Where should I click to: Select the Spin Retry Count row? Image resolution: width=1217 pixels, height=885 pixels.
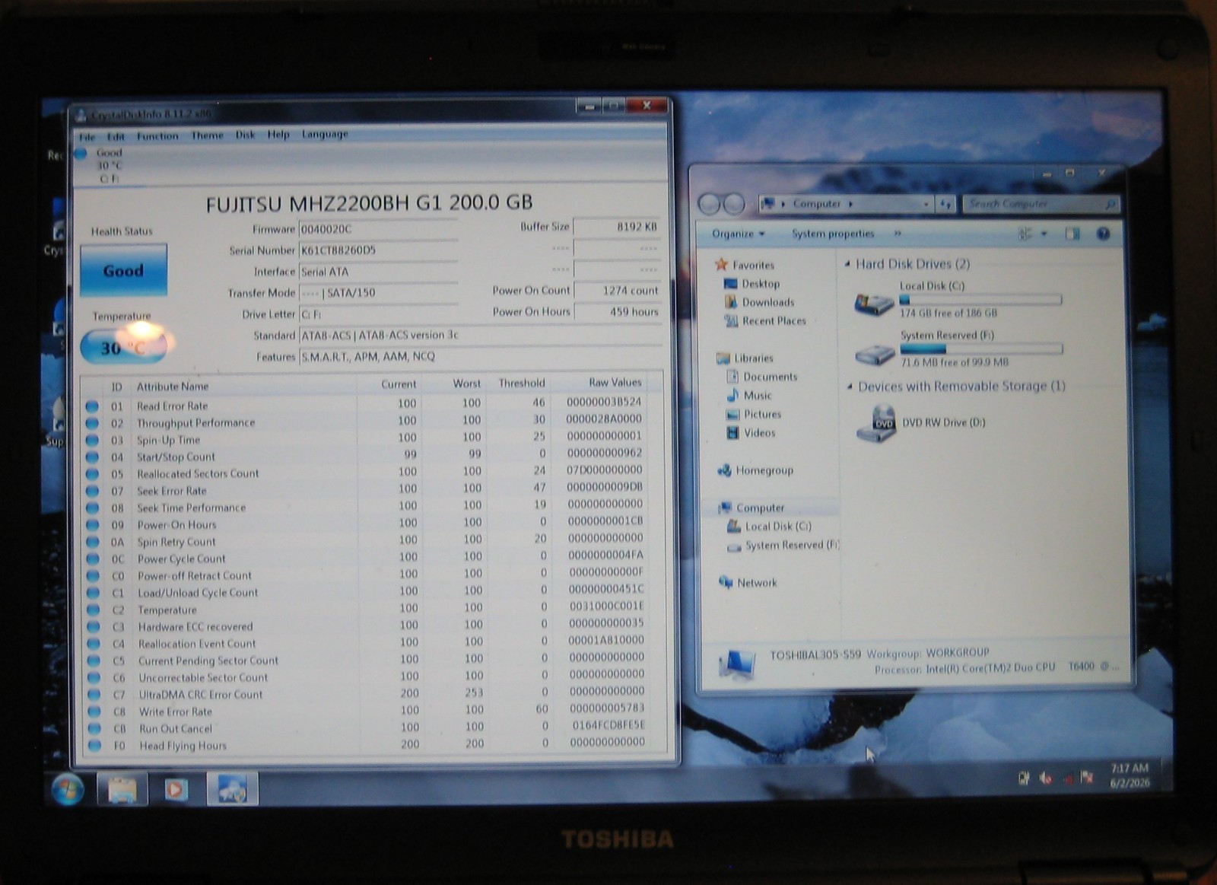pos(373,541)
